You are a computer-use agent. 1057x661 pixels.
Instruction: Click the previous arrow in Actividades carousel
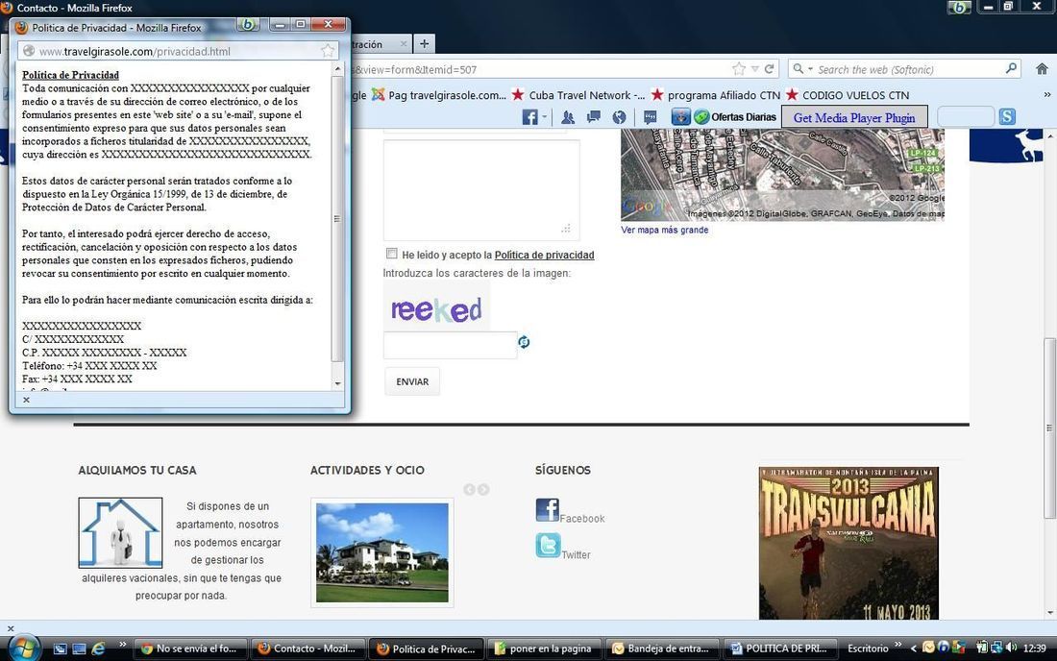pos(469,489)
